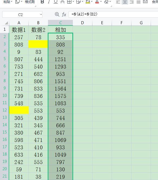Click the copy icon
The height and width of the screenshot is (180, 158).
(x=17, y=2)
